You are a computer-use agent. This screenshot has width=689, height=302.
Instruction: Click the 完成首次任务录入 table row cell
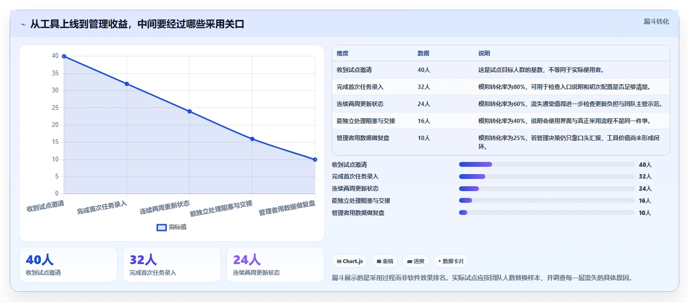(x=360, y=87)
